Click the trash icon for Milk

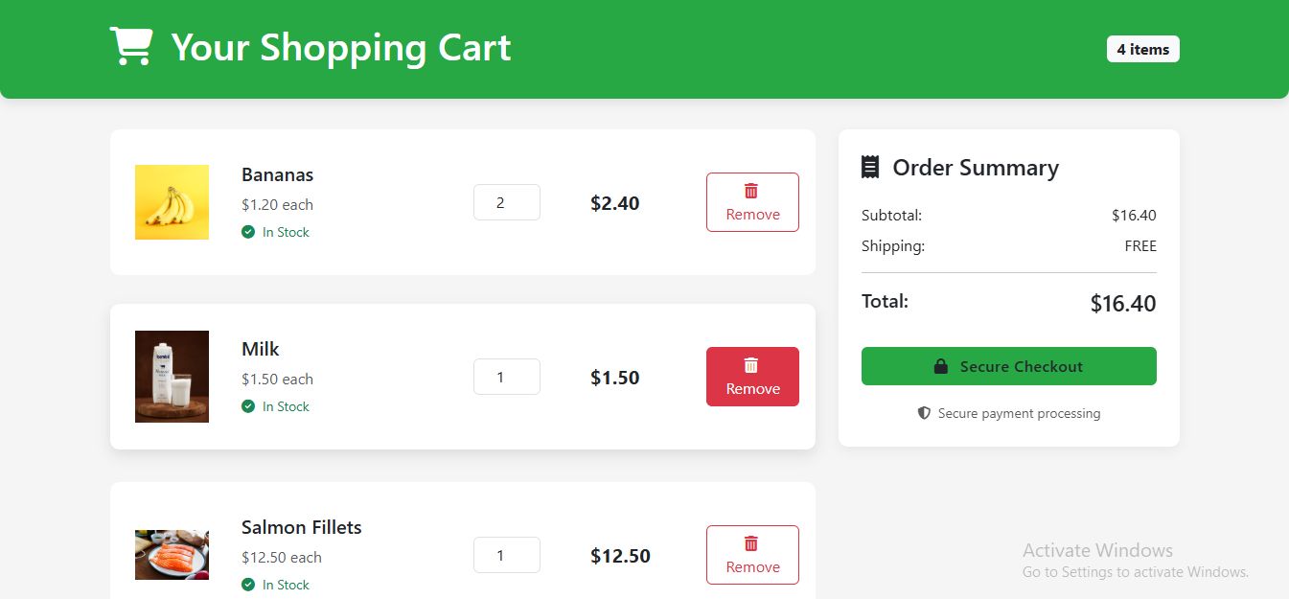point(751,365)
